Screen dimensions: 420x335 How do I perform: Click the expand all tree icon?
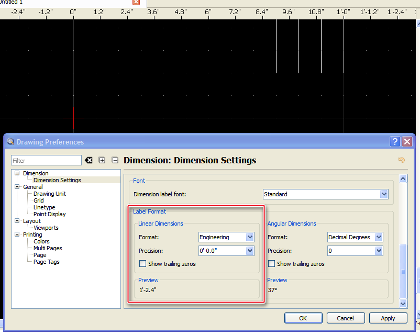click(x=102, y=160)
